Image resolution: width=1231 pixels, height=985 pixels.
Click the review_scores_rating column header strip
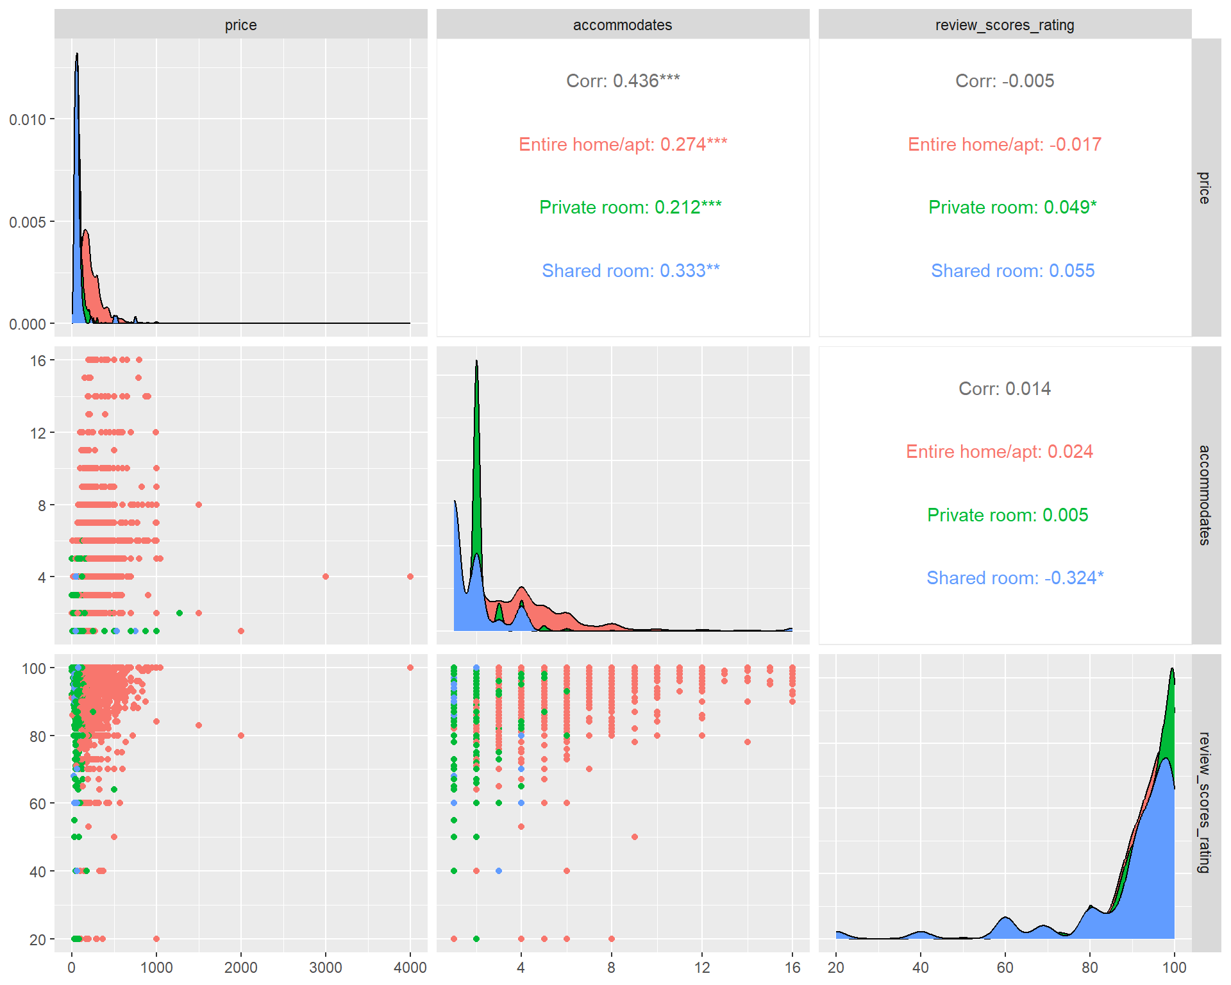pos(1005,24)
